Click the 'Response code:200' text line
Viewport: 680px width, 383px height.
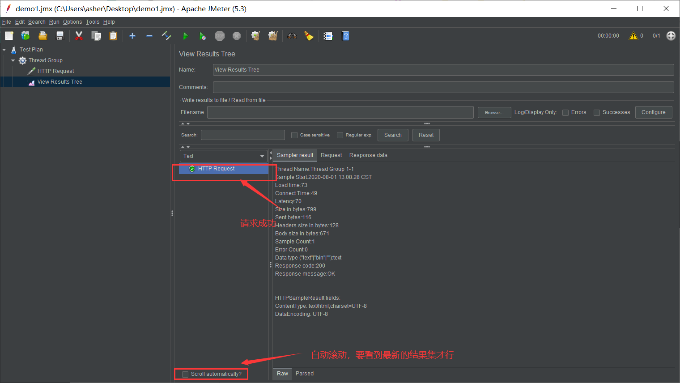300,266
